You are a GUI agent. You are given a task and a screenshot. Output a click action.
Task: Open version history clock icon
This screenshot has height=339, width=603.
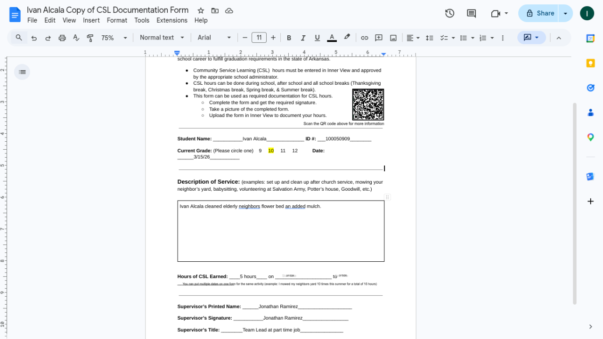coord(449,13)
